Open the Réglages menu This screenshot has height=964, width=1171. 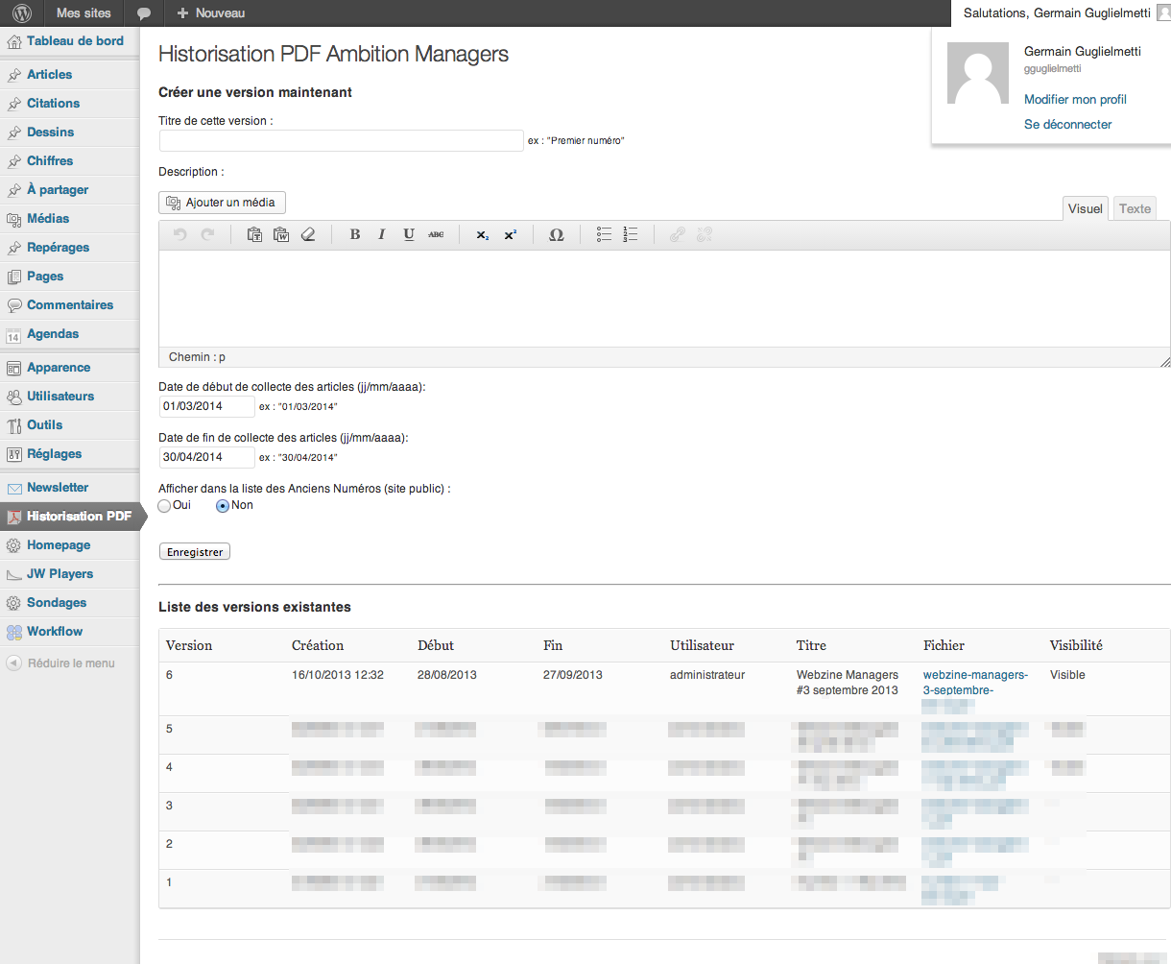(69, 454)
